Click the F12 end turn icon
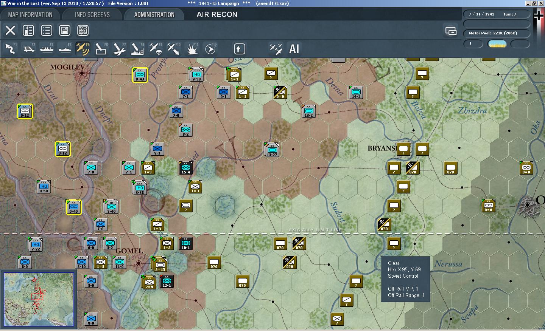The image size is (545, 331). (210, 49)
